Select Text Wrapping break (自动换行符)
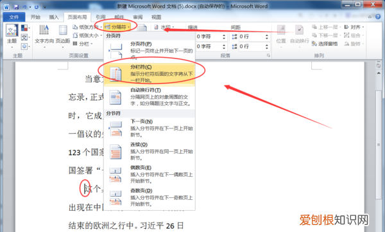This screenshot has width=385, height=232. click(150, 97)
